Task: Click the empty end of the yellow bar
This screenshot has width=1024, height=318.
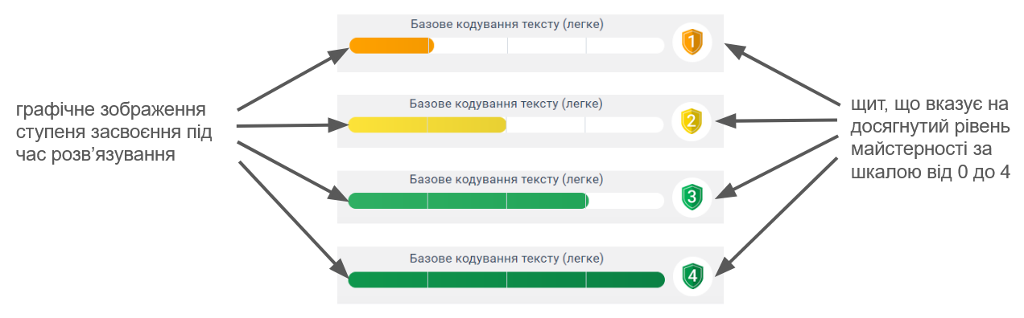Action: 585,124
